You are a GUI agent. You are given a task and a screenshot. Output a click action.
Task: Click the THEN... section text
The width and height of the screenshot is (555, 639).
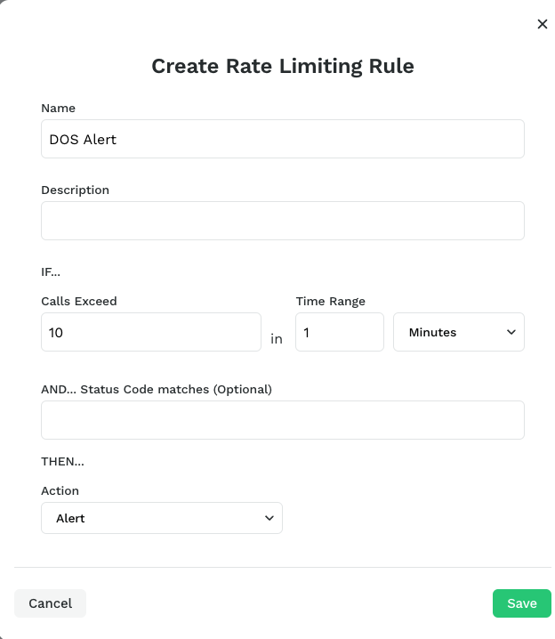[63, 461]
